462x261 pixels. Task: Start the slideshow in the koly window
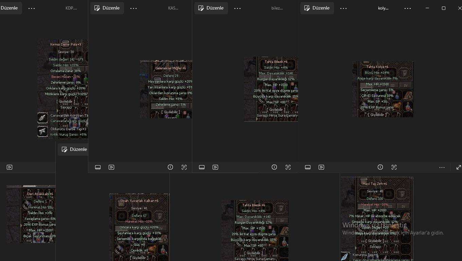pyautogui.click(x=321, y=167)
